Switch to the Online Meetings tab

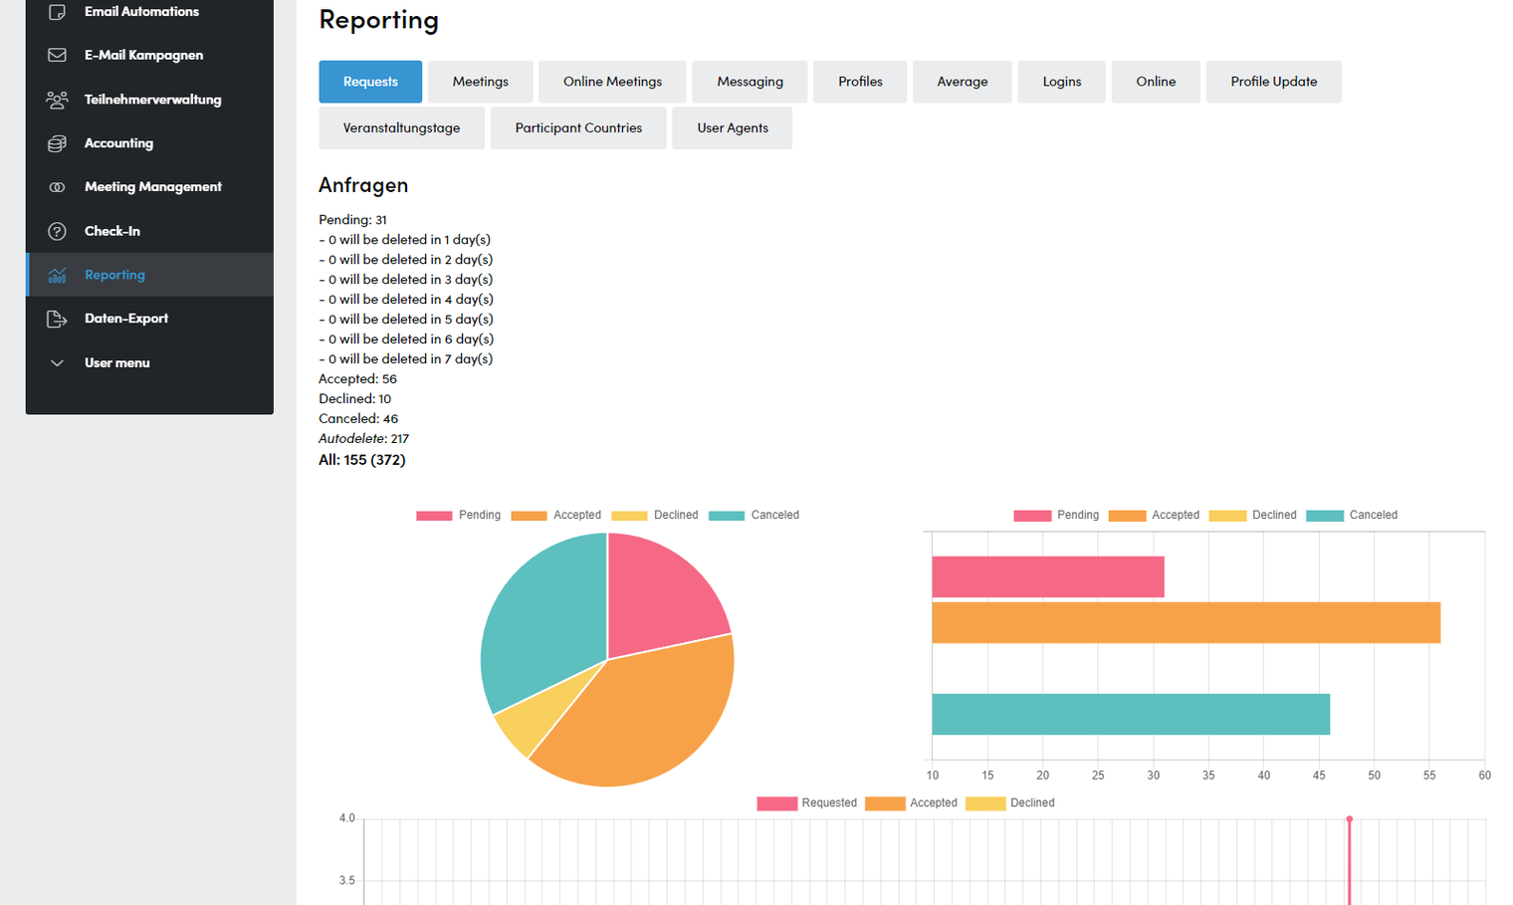point(612,82)
